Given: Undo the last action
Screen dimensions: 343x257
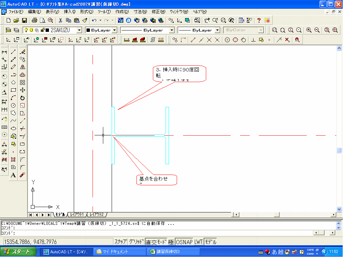Looking at the screenshot, I should (x=94, y=20).
